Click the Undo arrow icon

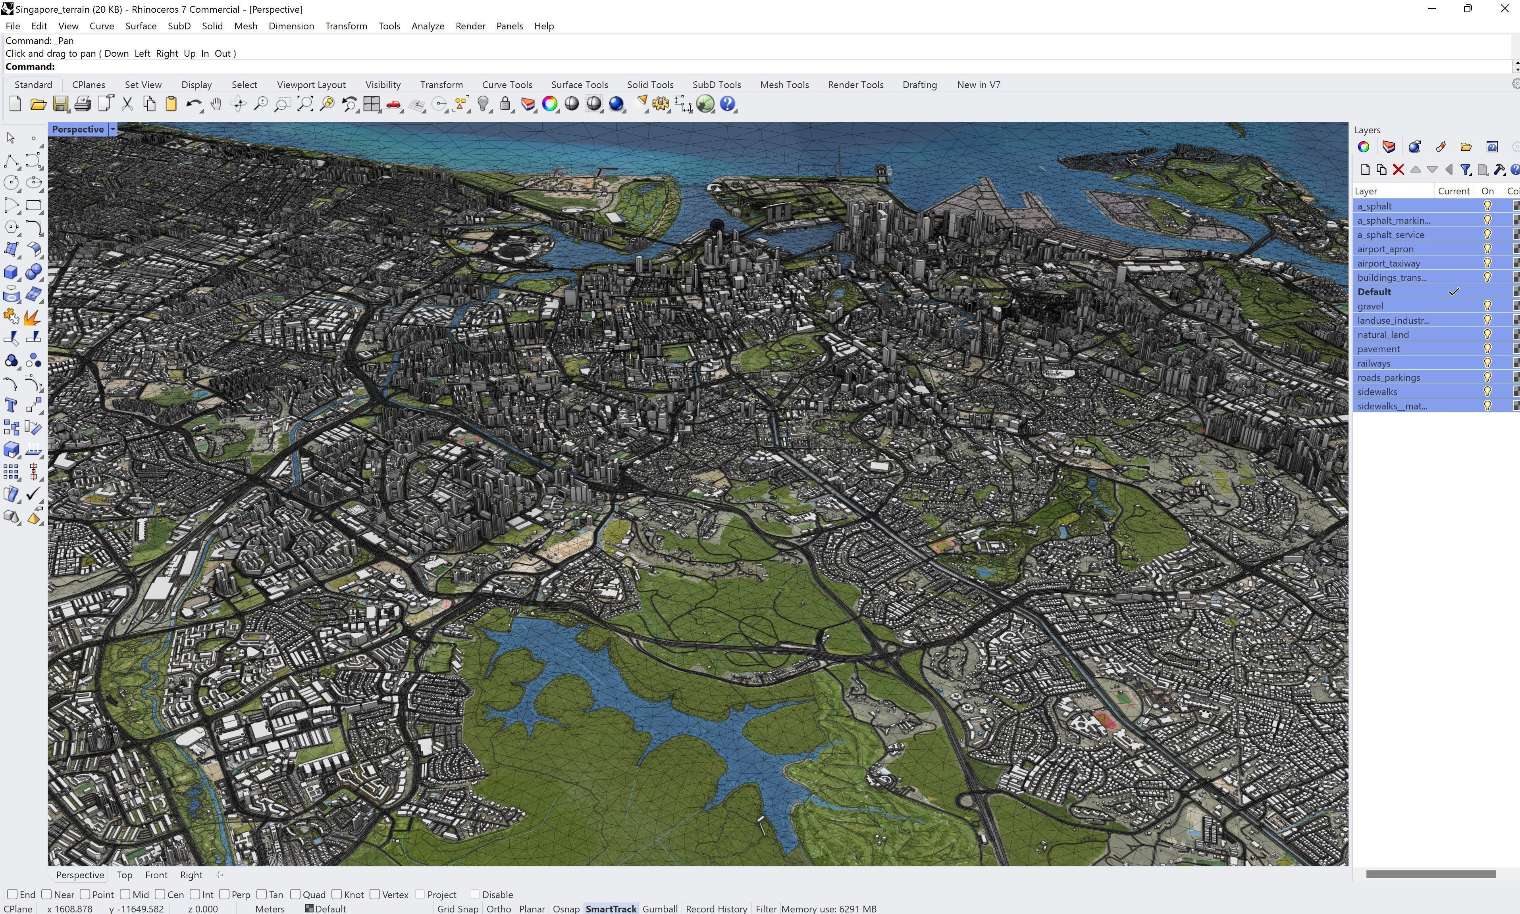coord(193,104)
